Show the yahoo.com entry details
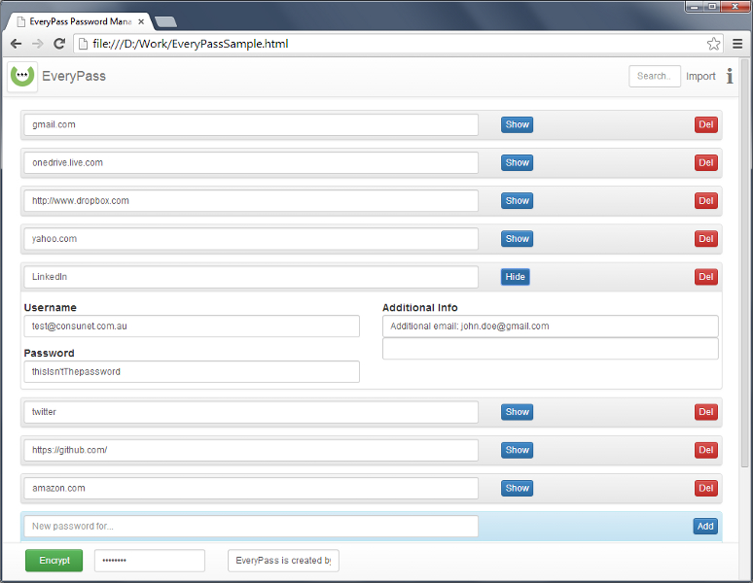Viewport: 753px width, 583px height. [517, 239]
